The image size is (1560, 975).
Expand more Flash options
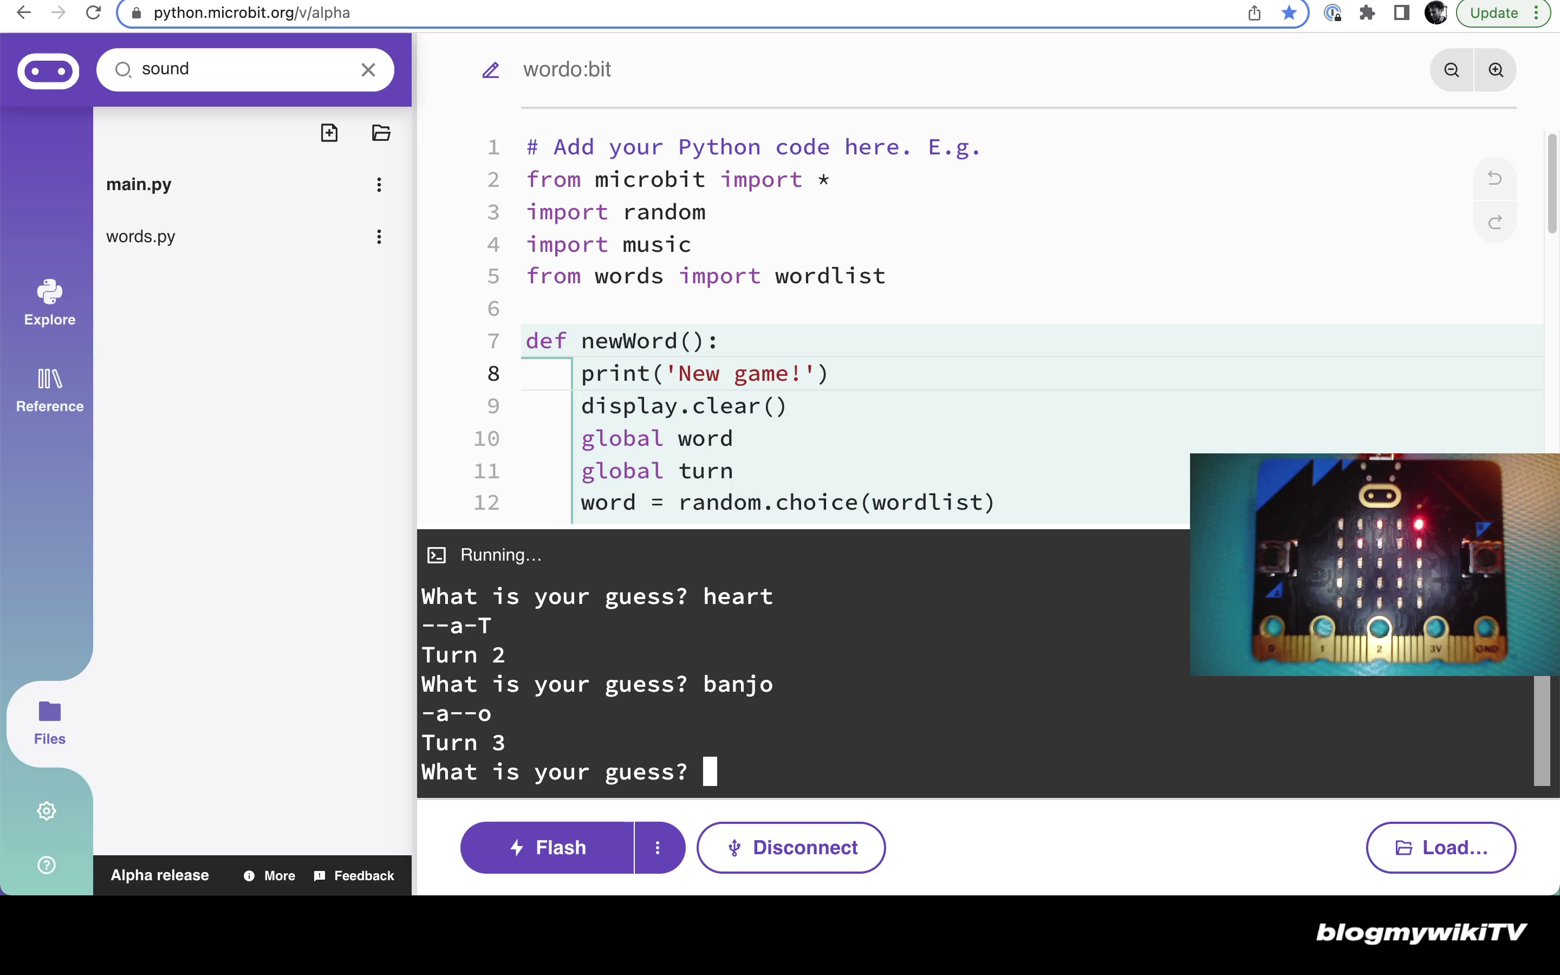click(658, 847)
